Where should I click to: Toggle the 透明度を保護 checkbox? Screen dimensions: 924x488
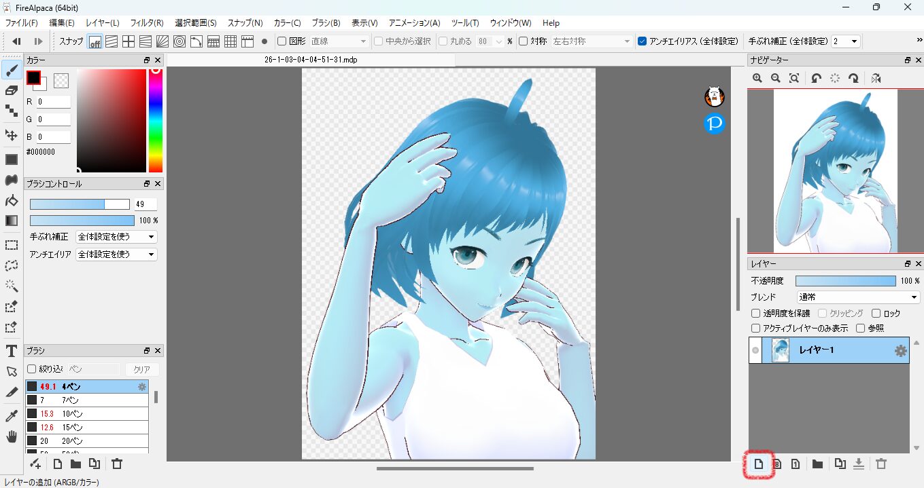[x=755, y=314]
